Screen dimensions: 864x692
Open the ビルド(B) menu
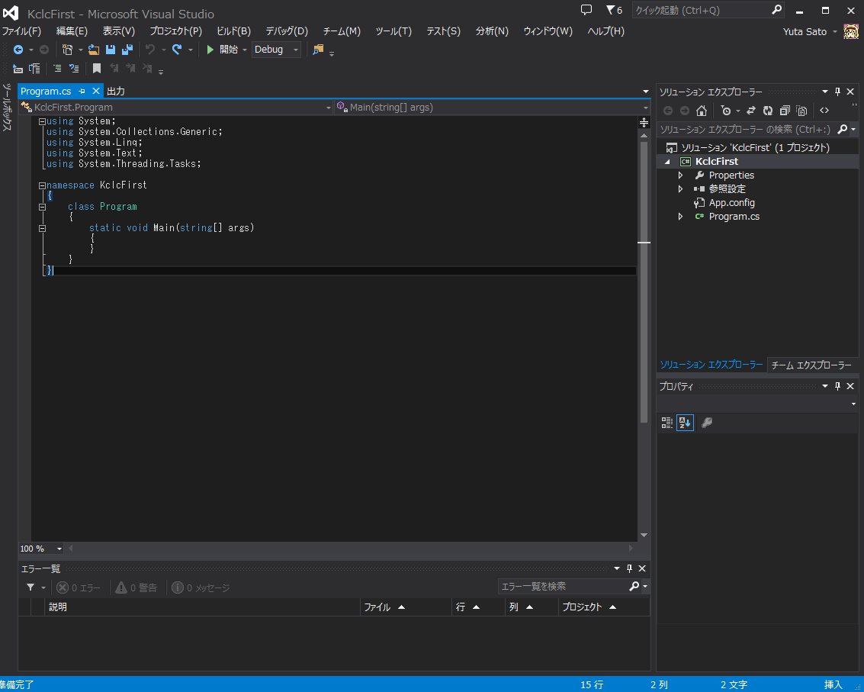click(x=233, y=31)
